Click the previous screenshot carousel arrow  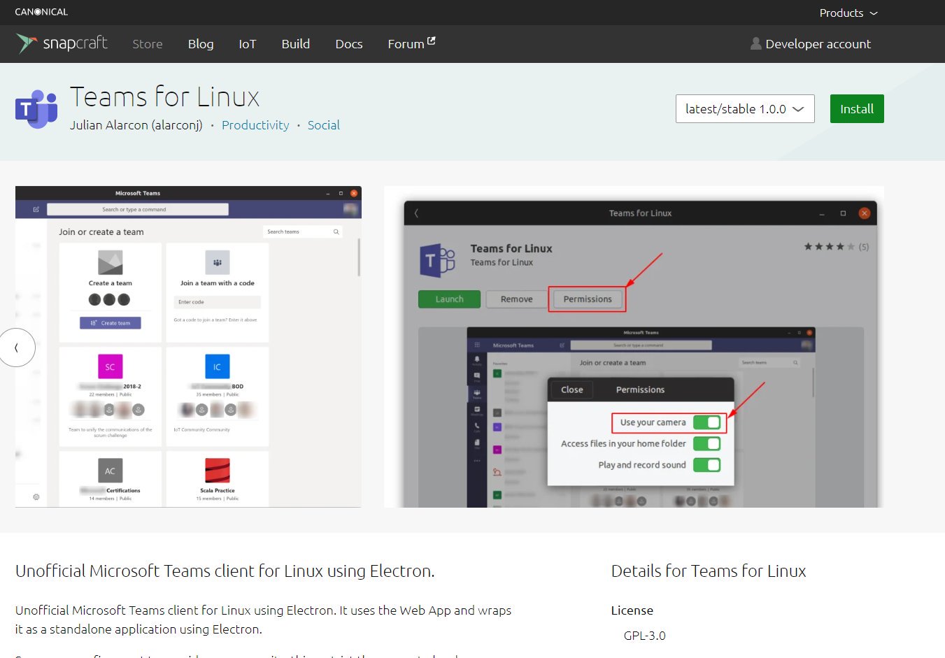[x=17, y=348]
